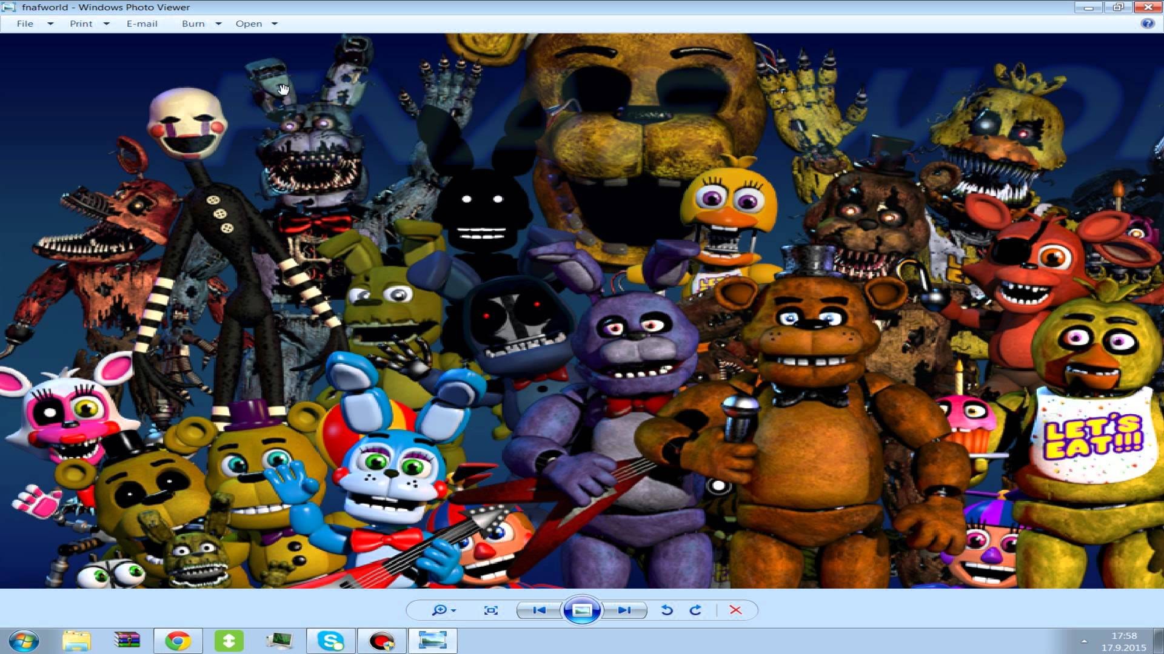Viewport: 1164px width, 654px height.
Task: Expand the File menu dropdown arrow
Action: (50, 24)
